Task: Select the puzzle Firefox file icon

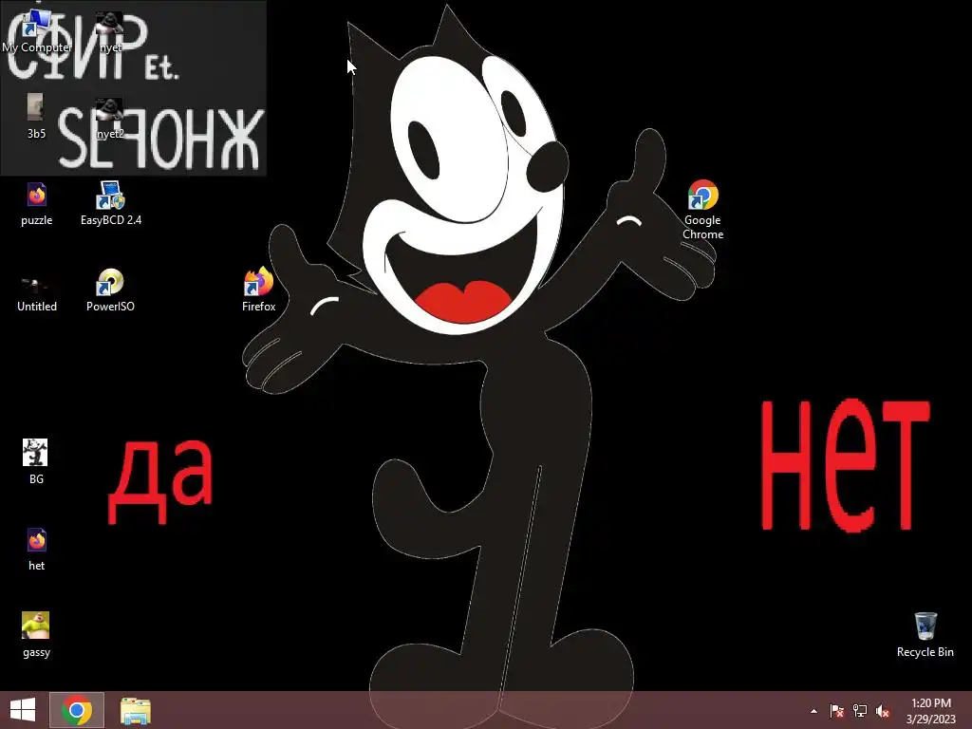Action: (x=37, y=204)
